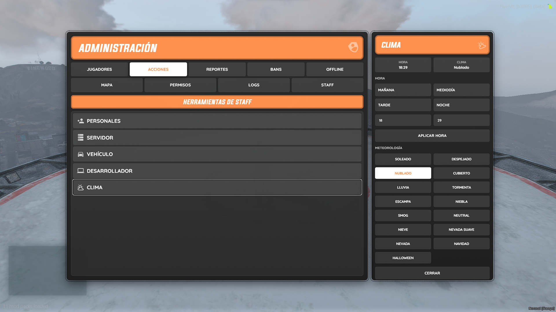Select Nevada Suave weather

point(461,230)
